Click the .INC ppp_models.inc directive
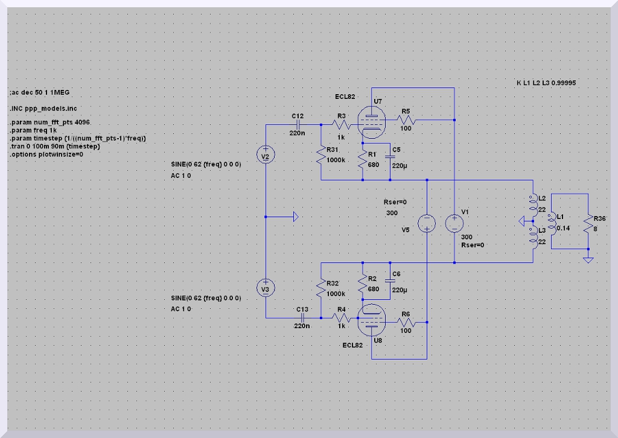The width and height of the screenshot is (618, 438). [43, 108]
